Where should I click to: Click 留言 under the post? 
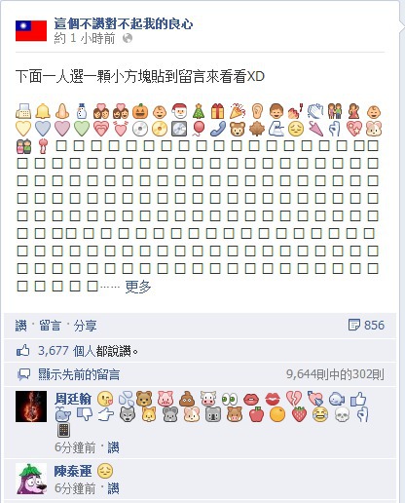[50, 326]
